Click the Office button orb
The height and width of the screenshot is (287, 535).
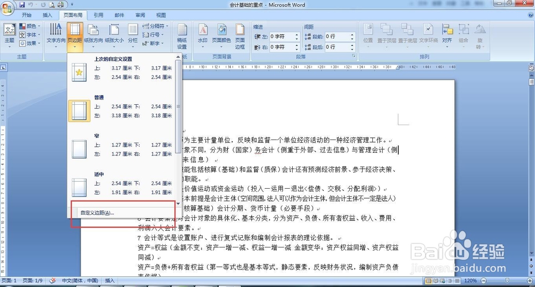7,7
